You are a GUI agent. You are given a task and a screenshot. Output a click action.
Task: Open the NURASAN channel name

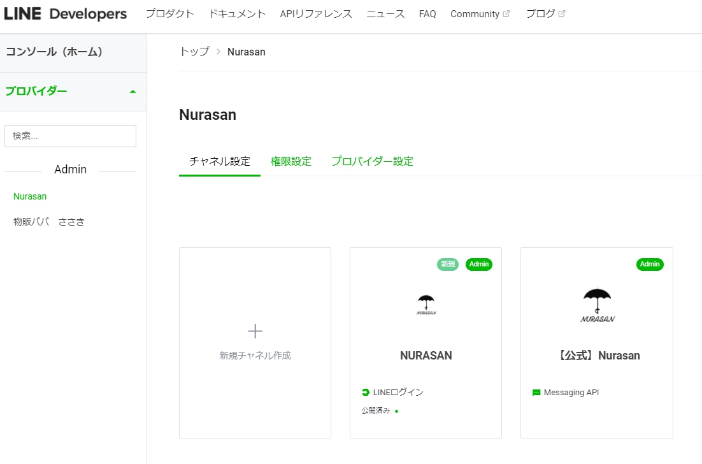(x=426, y=356)
